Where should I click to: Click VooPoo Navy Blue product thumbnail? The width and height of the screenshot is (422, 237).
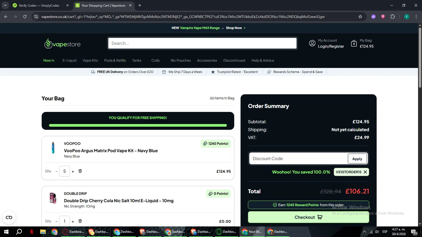53,148
